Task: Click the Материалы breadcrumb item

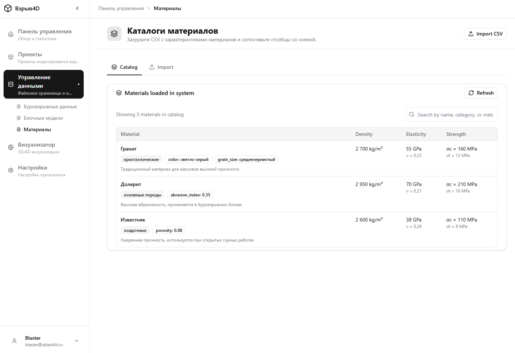Action: tap(167, 8)
